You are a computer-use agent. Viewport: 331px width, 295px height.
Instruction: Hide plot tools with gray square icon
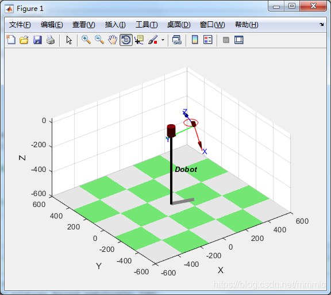coord(226,40)
